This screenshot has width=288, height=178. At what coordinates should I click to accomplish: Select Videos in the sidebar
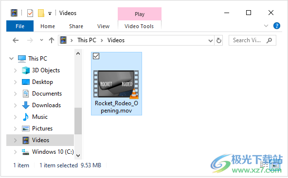point(40,140)
